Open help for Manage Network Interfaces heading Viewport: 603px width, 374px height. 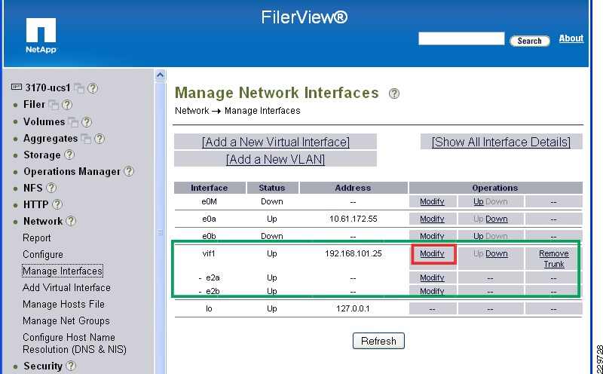tap(393, 93)
